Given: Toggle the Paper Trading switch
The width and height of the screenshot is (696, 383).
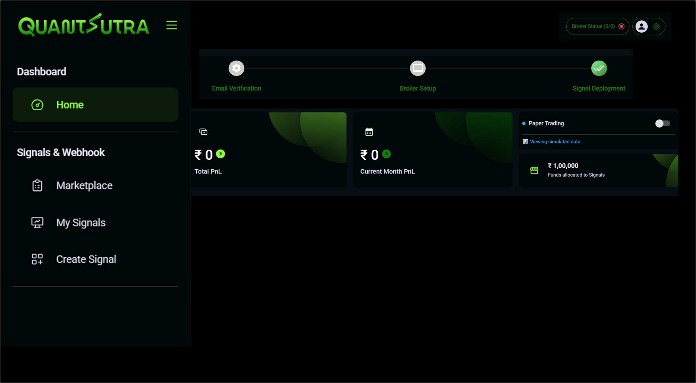Looking at the screenshot, I should coord(663,123).
